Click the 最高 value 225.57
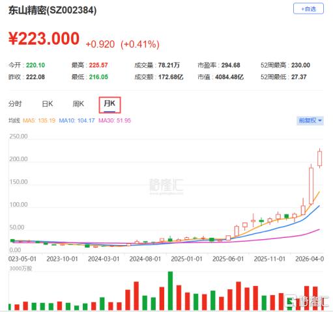The image size is (333, 312). (x=98, y=65)
